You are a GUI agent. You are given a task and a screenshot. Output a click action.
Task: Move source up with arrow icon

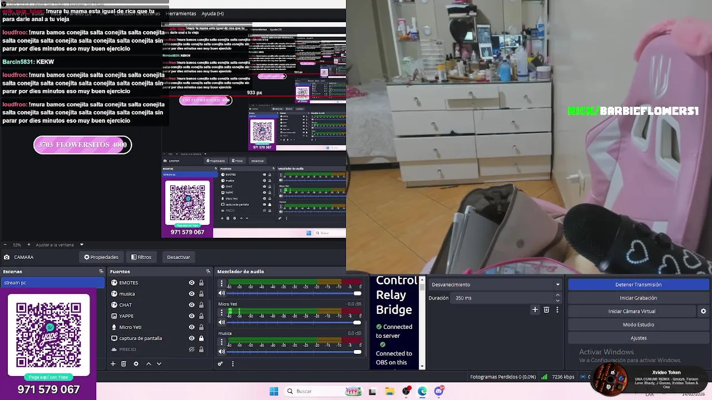pyautogui.click(x=149, y=364)
